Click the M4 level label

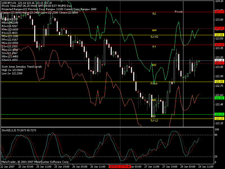click(x=154, y=30)
